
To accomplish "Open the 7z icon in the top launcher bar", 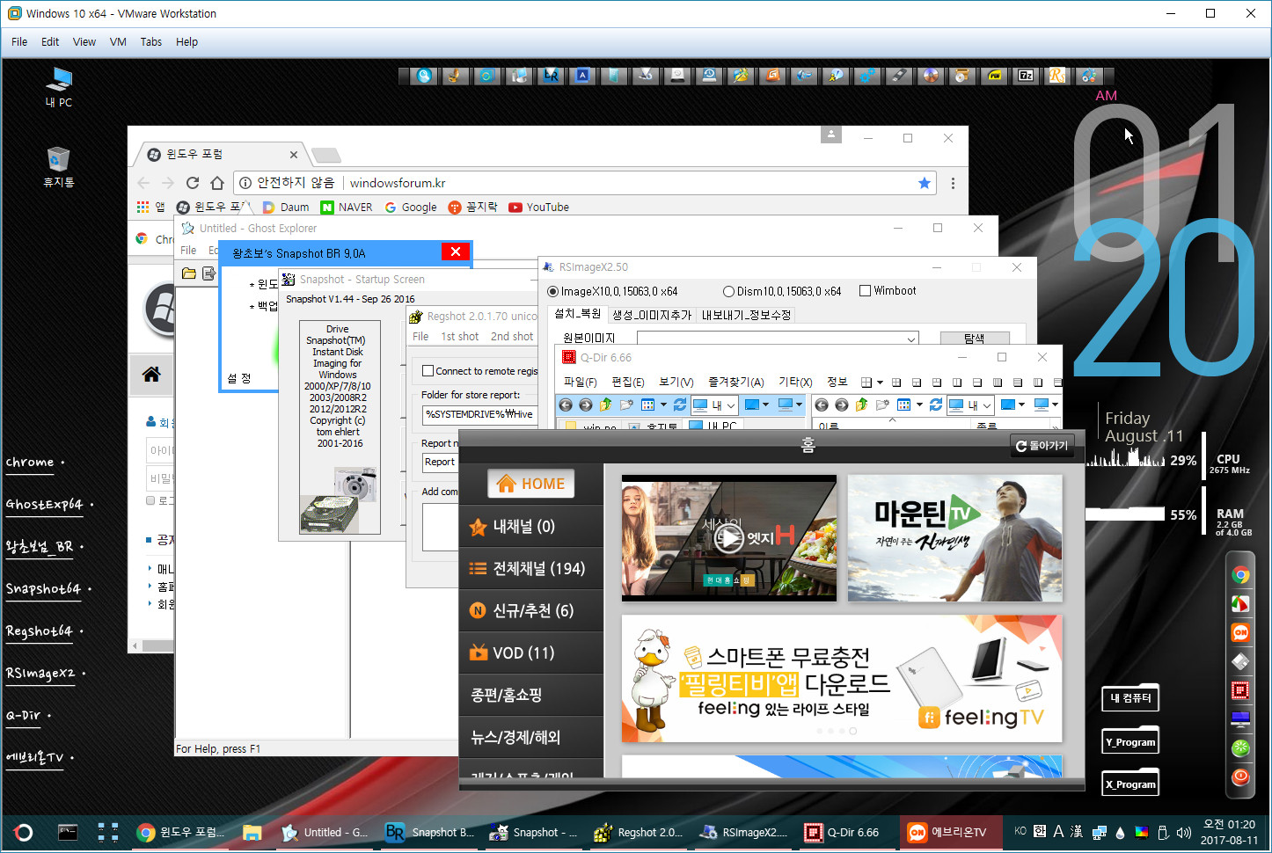I will pos(1026,76).
